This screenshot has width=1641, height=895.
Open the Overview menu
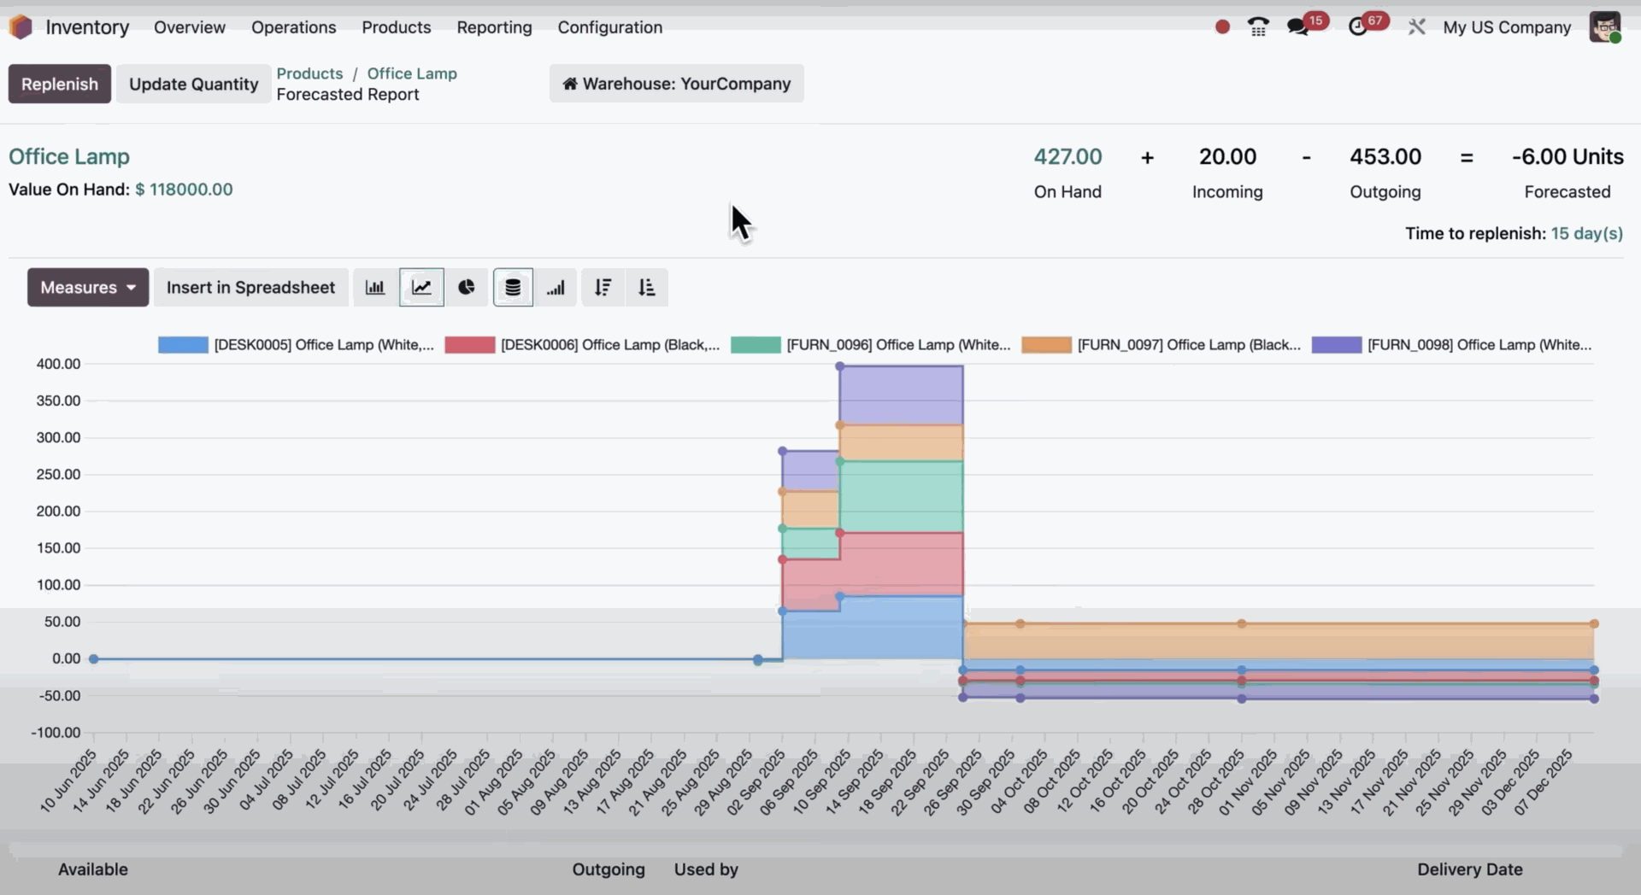coord(190,27)
